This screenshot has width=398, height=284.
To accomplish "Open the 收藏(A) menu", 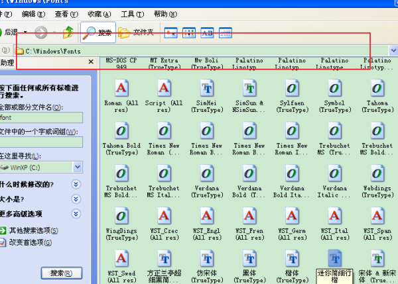I will click(99, 14).
